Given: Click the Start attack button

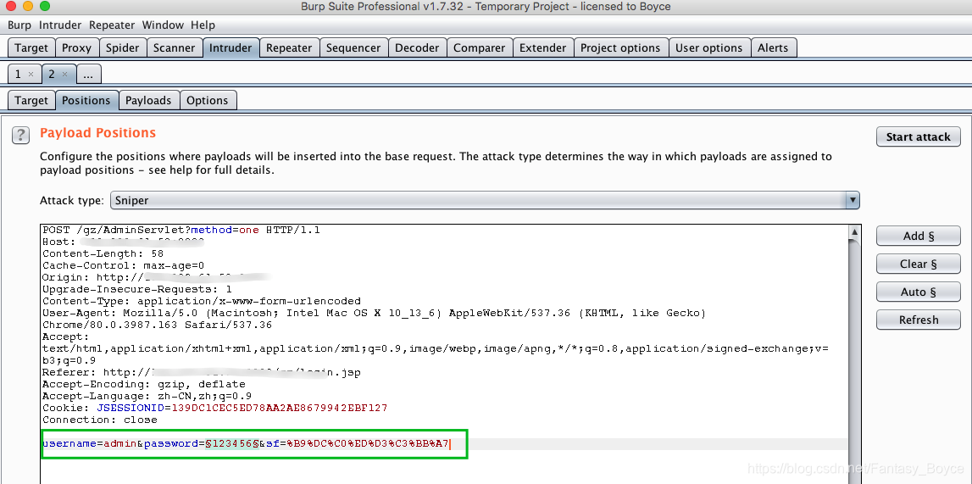Looking at the screenshot, I should coord(918,137).
